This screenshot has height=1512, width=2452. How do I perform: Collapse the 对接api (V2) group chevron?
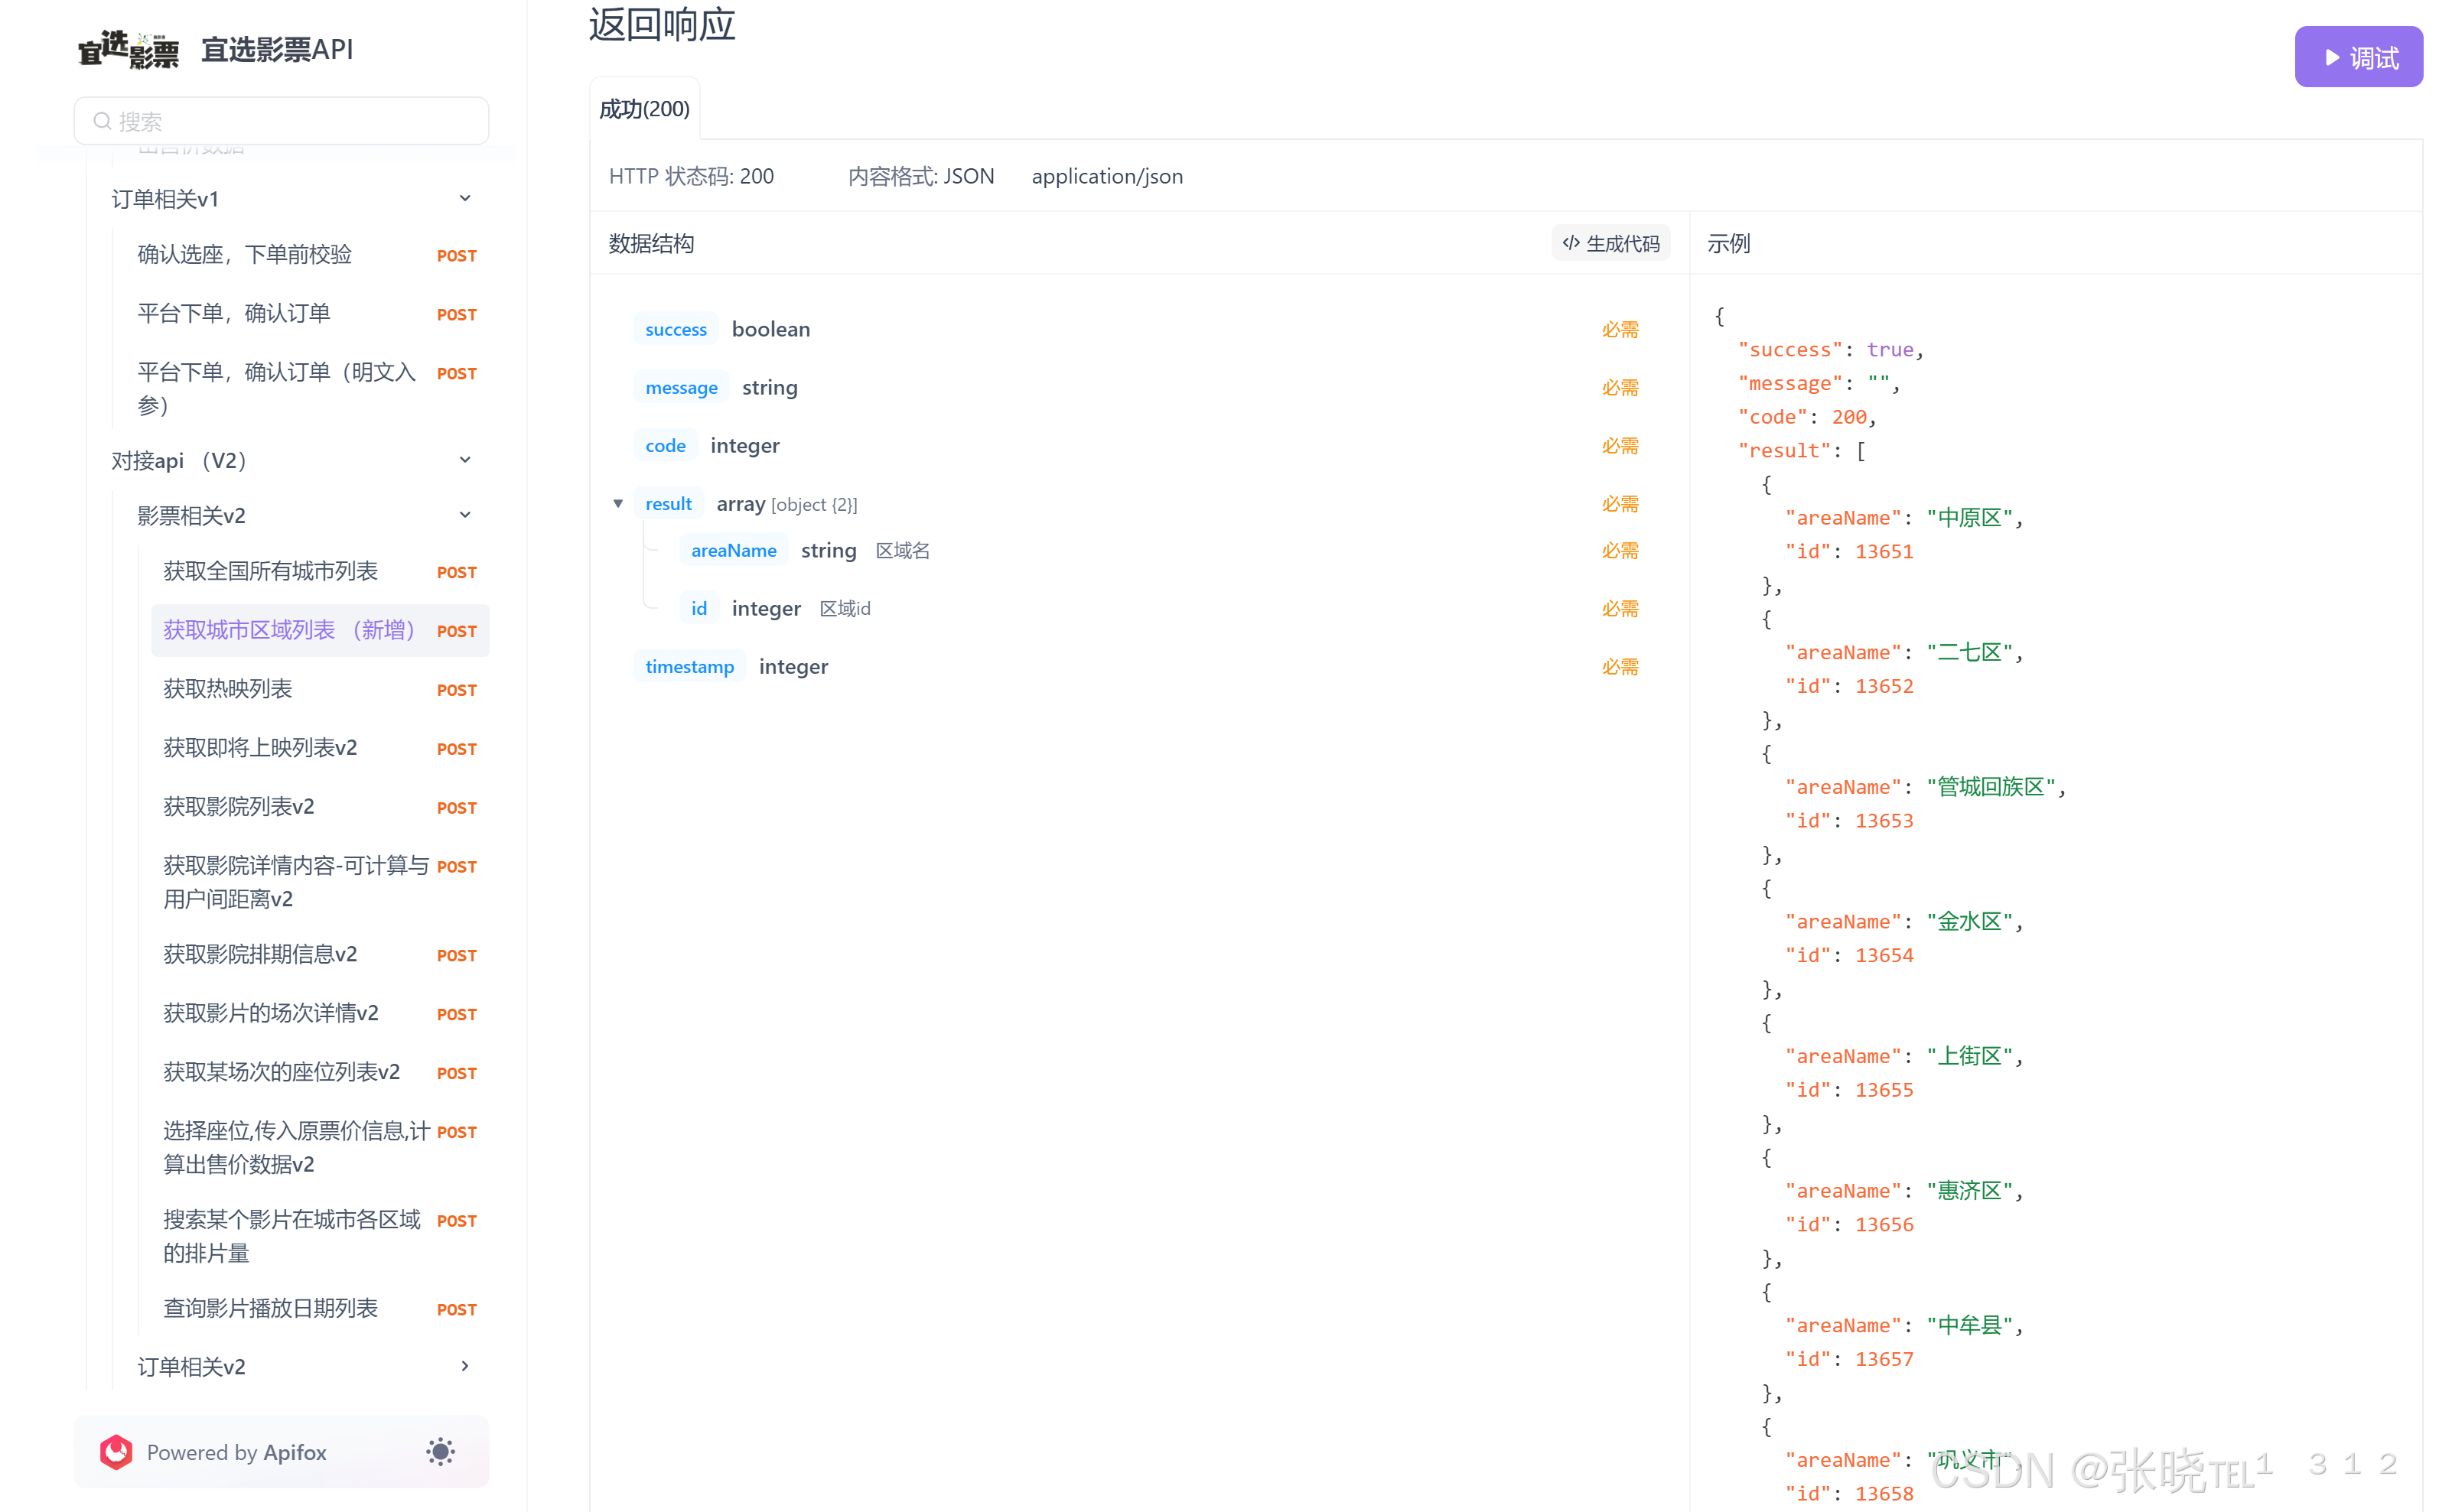465,460
